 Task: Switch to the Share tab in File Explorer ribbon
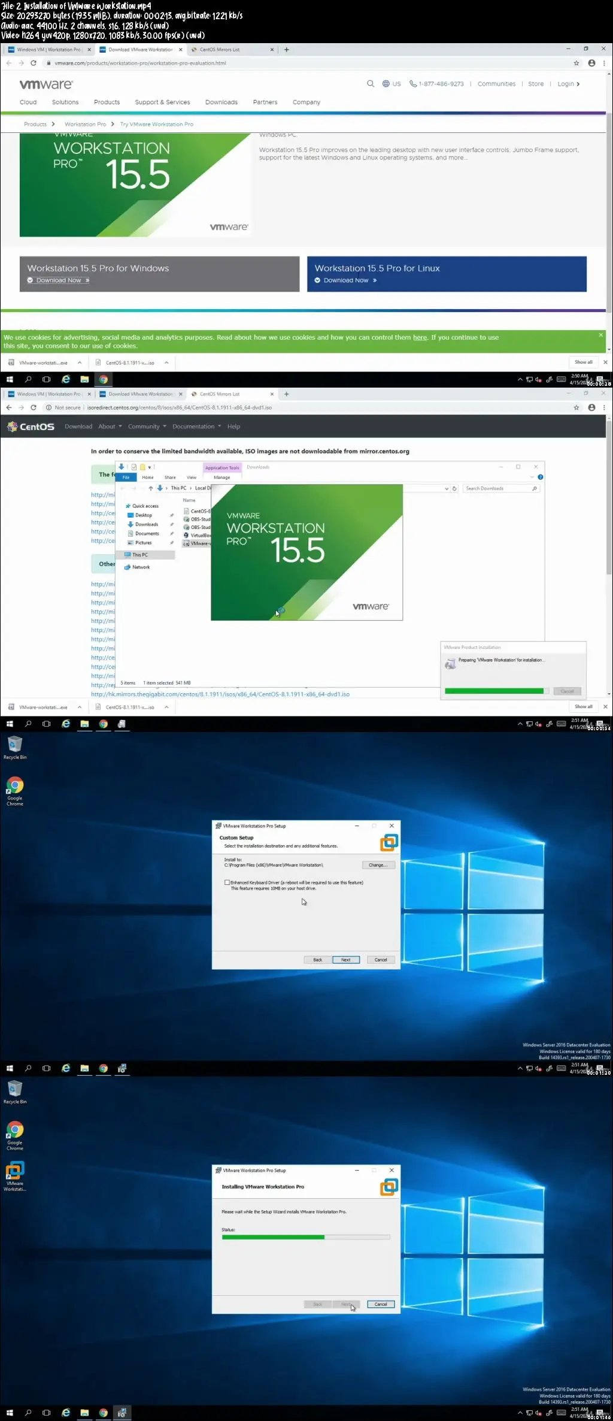(x=170, y=477)
